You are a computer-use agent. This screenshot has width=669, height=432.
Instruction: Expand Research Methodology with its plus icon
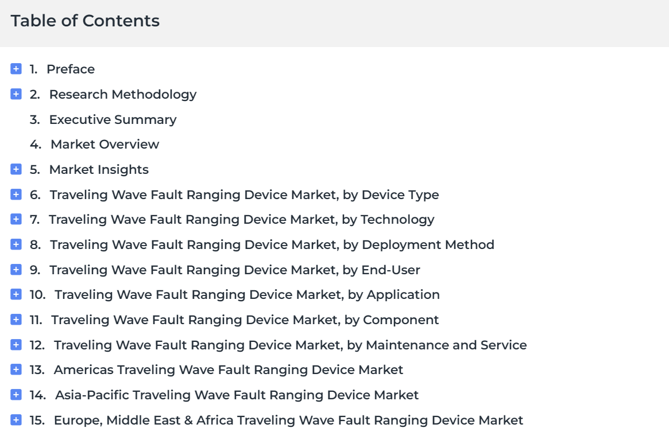[x=16, y=94]
